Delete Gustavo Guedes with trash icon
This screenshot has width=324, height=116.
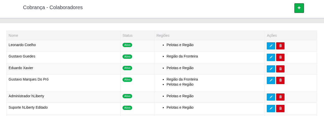280,57
